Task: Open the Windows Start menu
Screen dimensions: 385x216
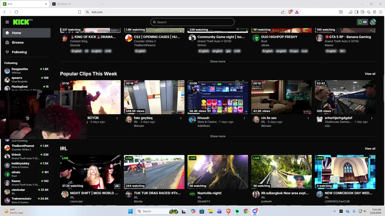Action: coord(130,211)
